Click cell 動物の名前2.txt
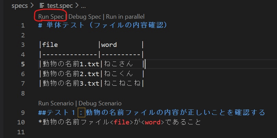The image size is (277, 138). [x=71, y=74]
